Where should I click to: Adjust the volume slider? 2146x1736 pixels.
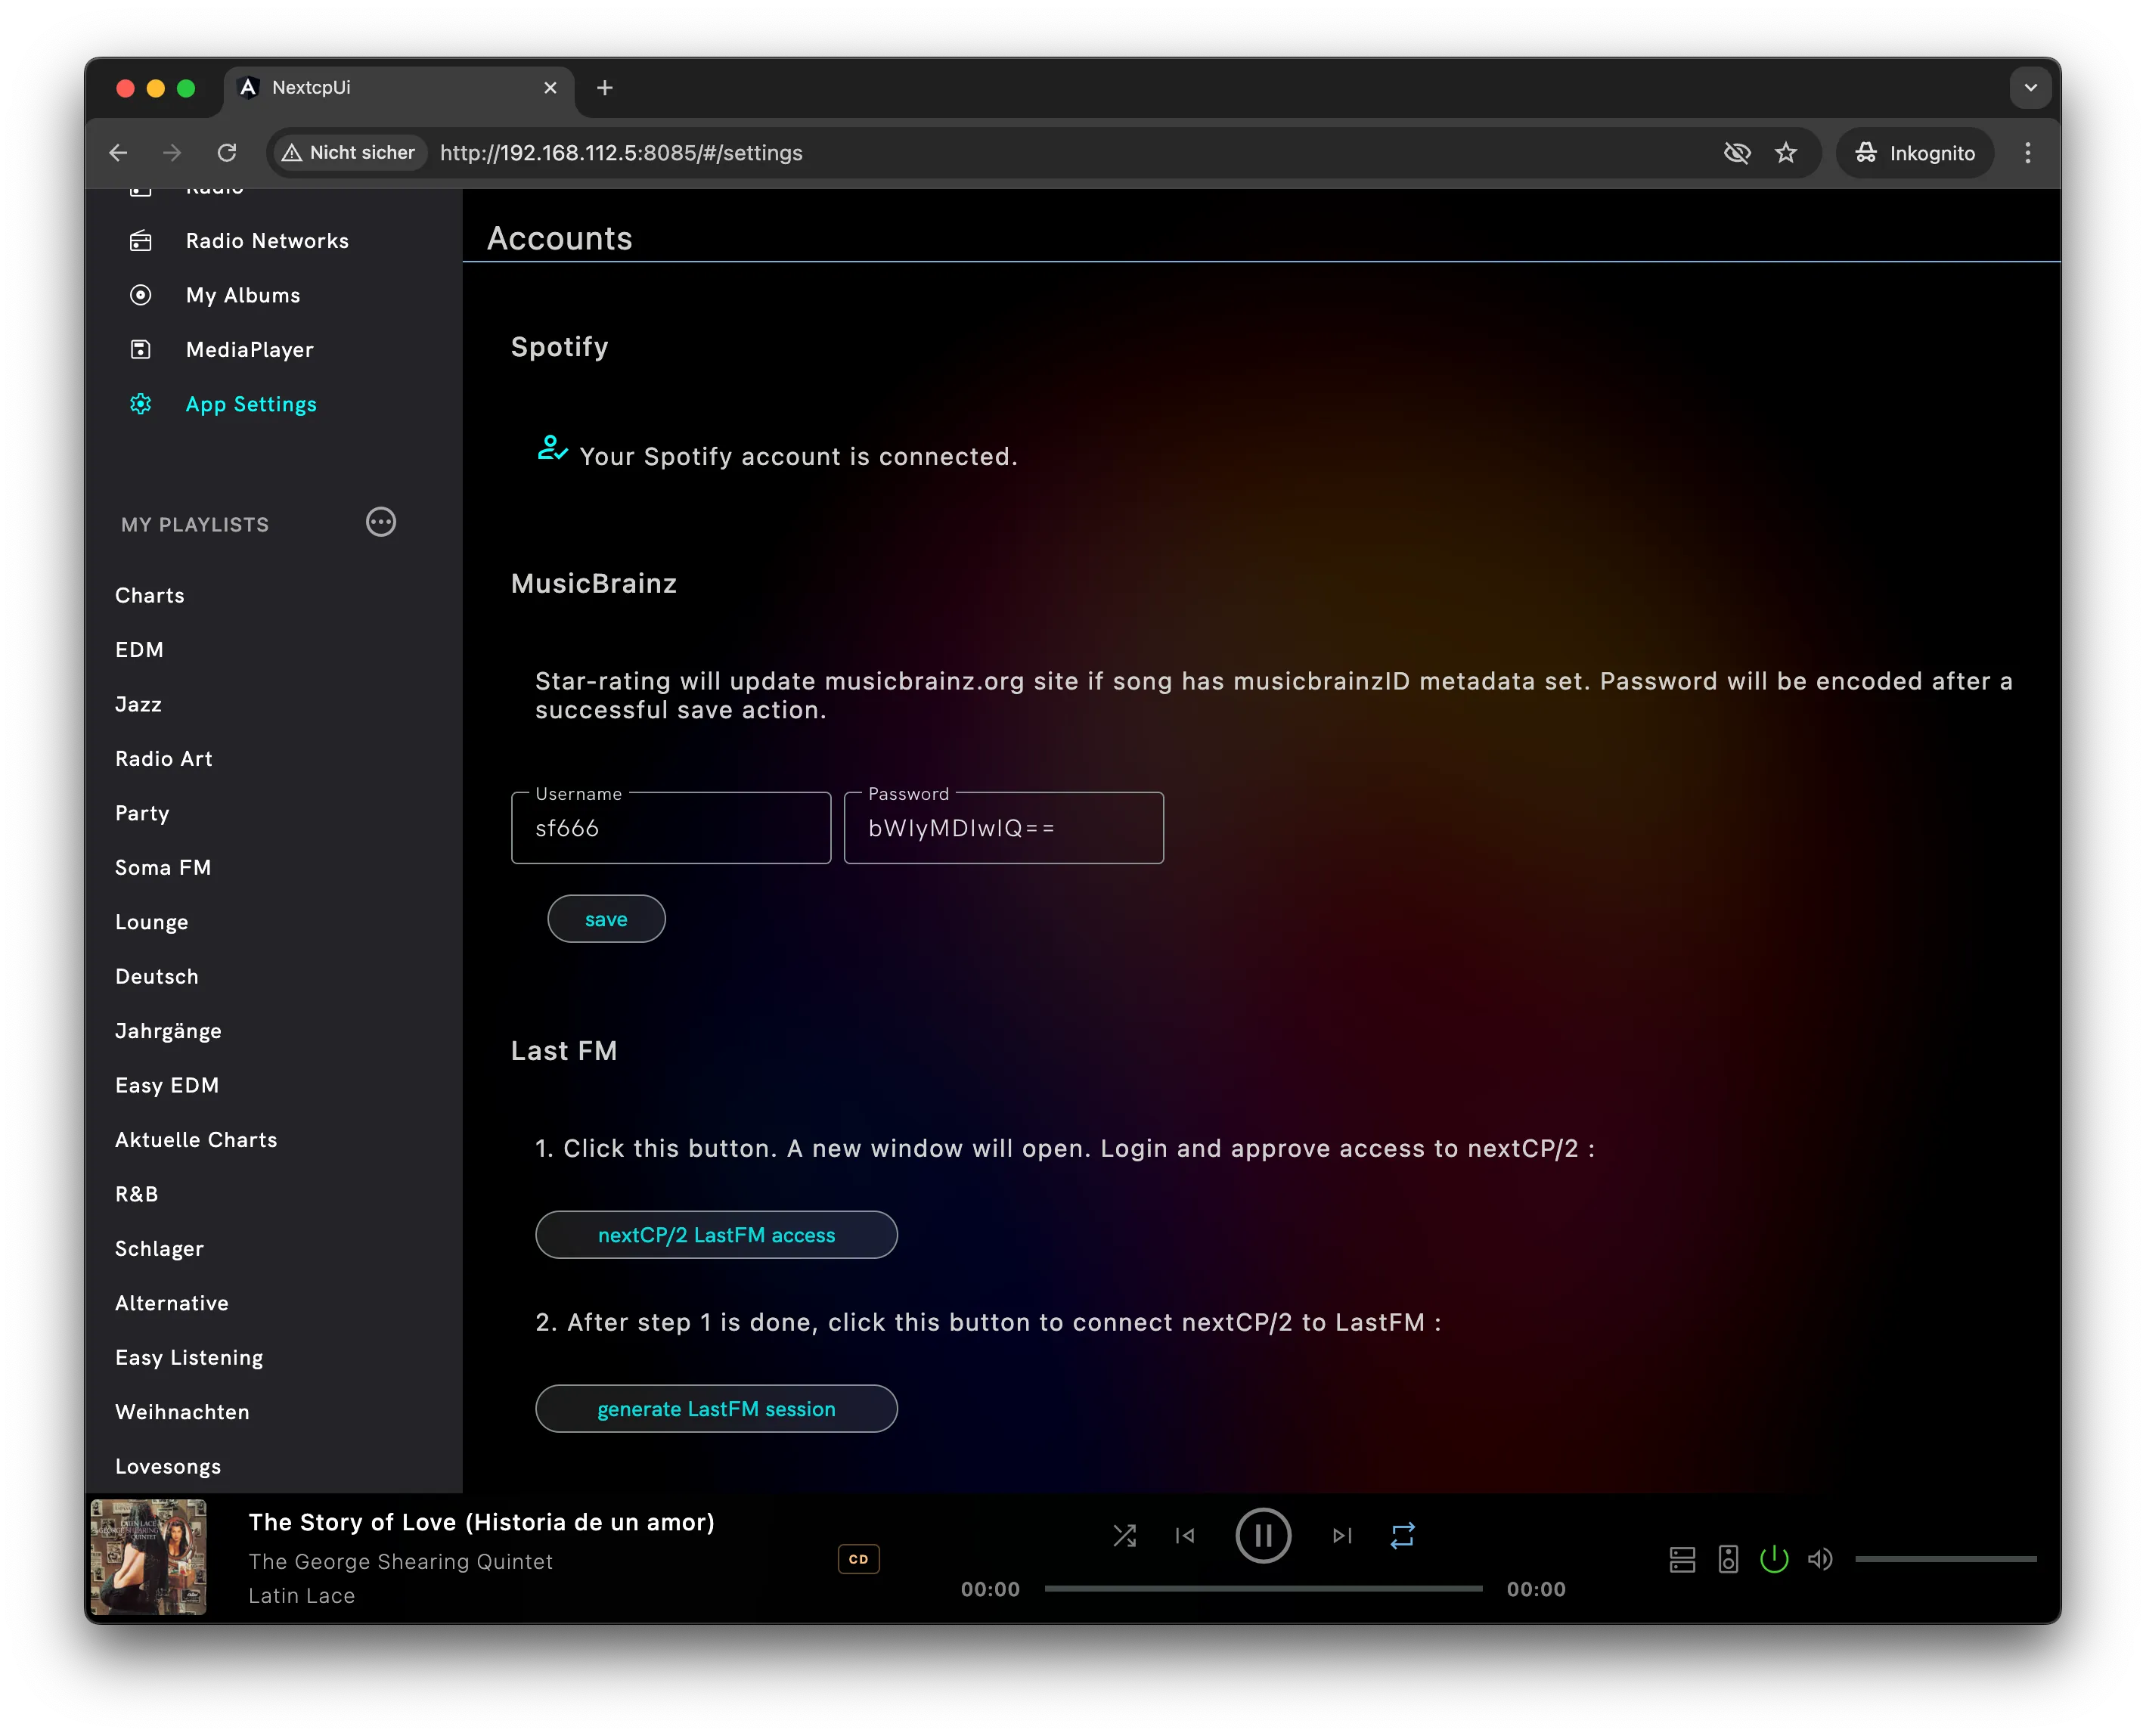pos(1946,1559)
